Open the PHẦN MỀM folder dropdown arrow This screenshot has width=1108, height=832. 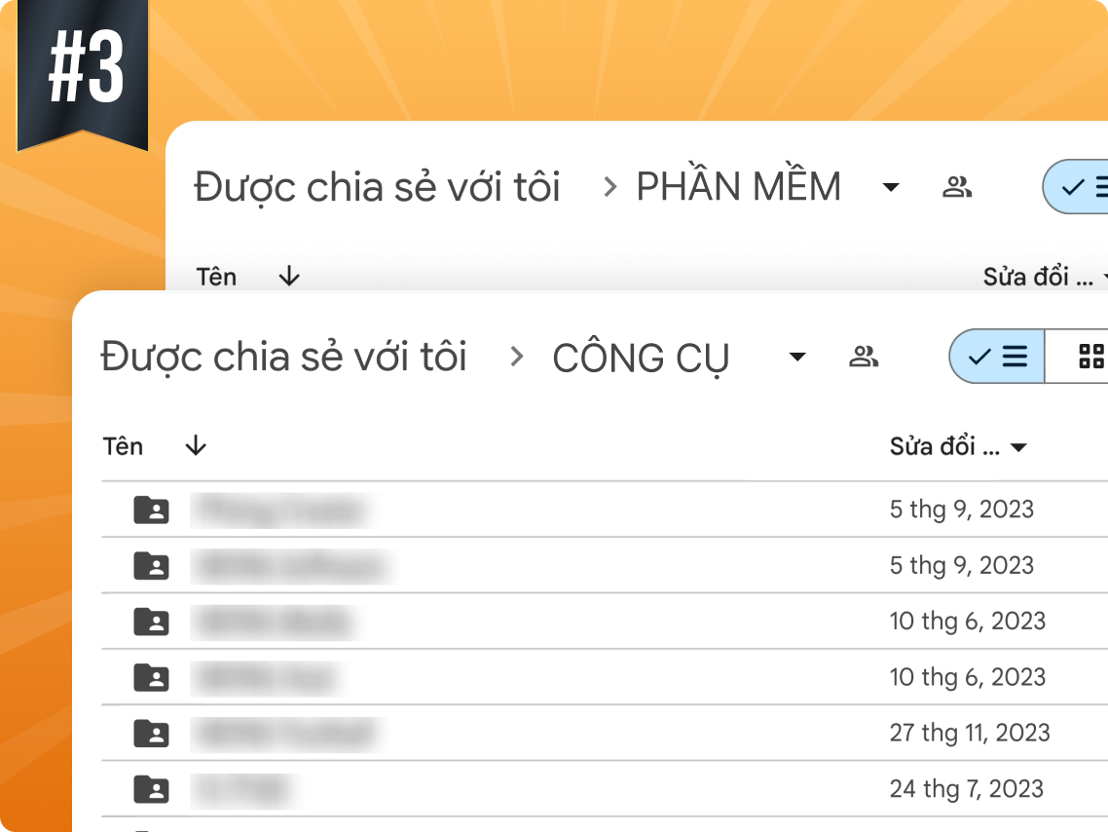(x=891, y=188)
